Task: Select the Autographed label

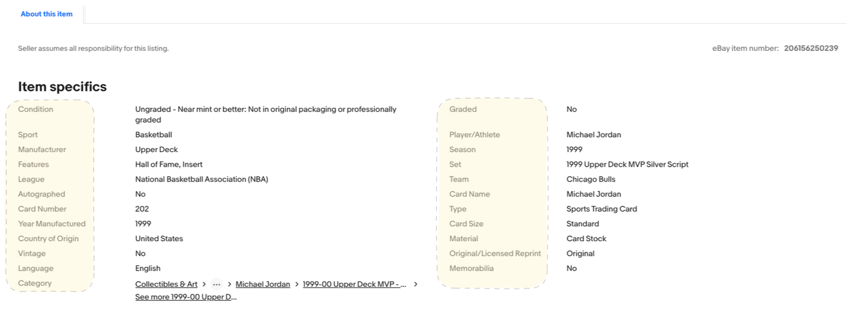Action: coord(42,194)
